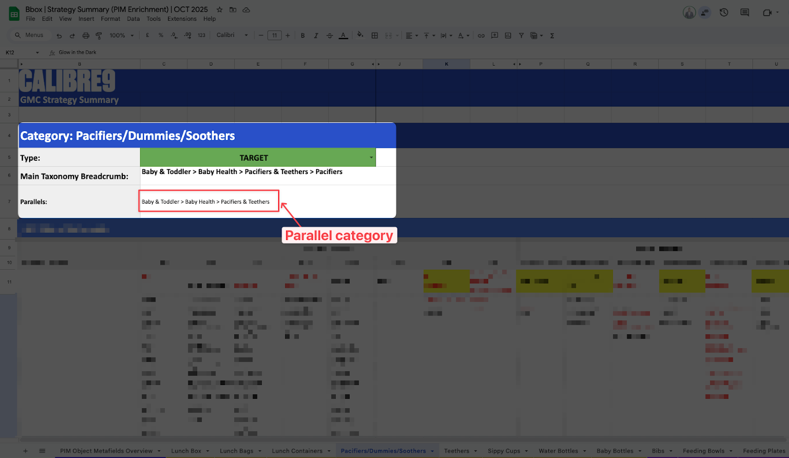Toggle strikethrough formatting
This screenshot has width=789, height=458.
pyautogui.click(x=329, y=35)
